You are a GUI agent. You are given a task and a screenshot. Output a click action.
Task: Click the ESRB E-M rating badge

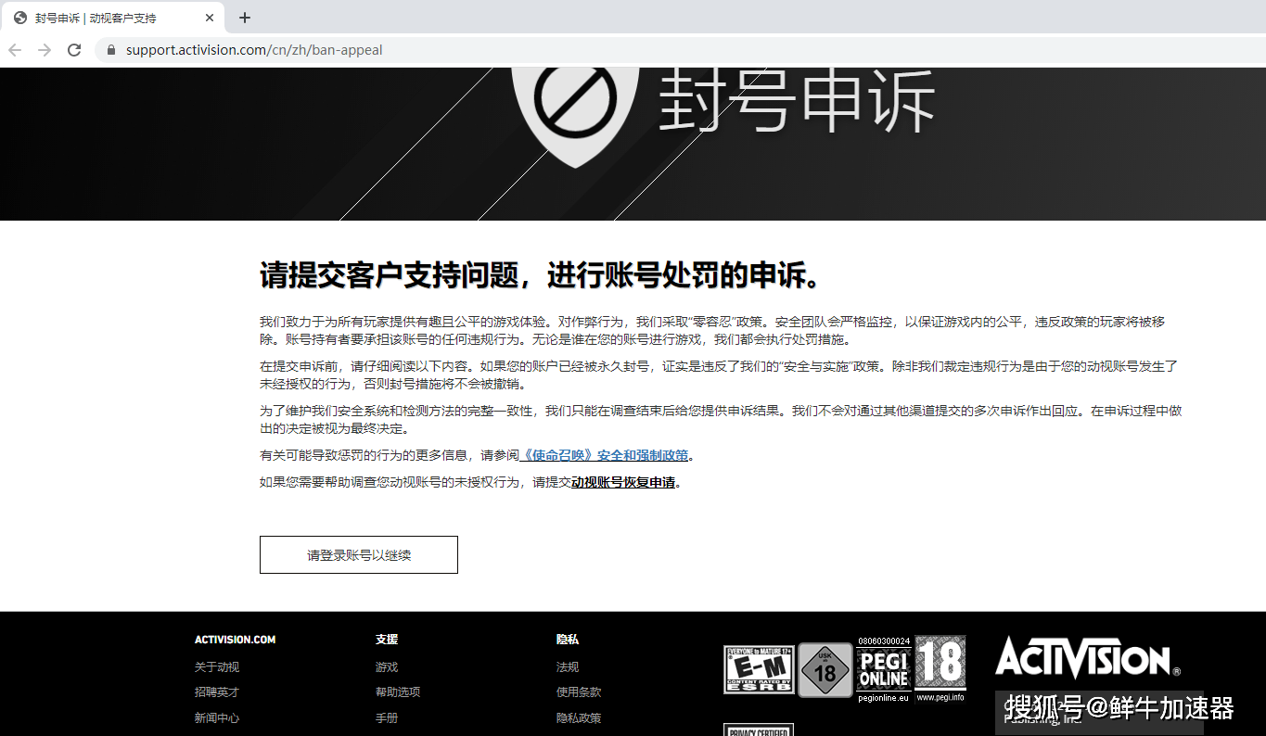pos(759,669)
